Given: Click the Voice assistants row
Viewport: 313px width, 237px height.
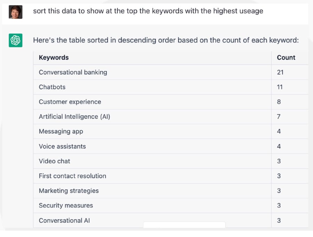Looking at the screenshot, I should click(171, 146).
